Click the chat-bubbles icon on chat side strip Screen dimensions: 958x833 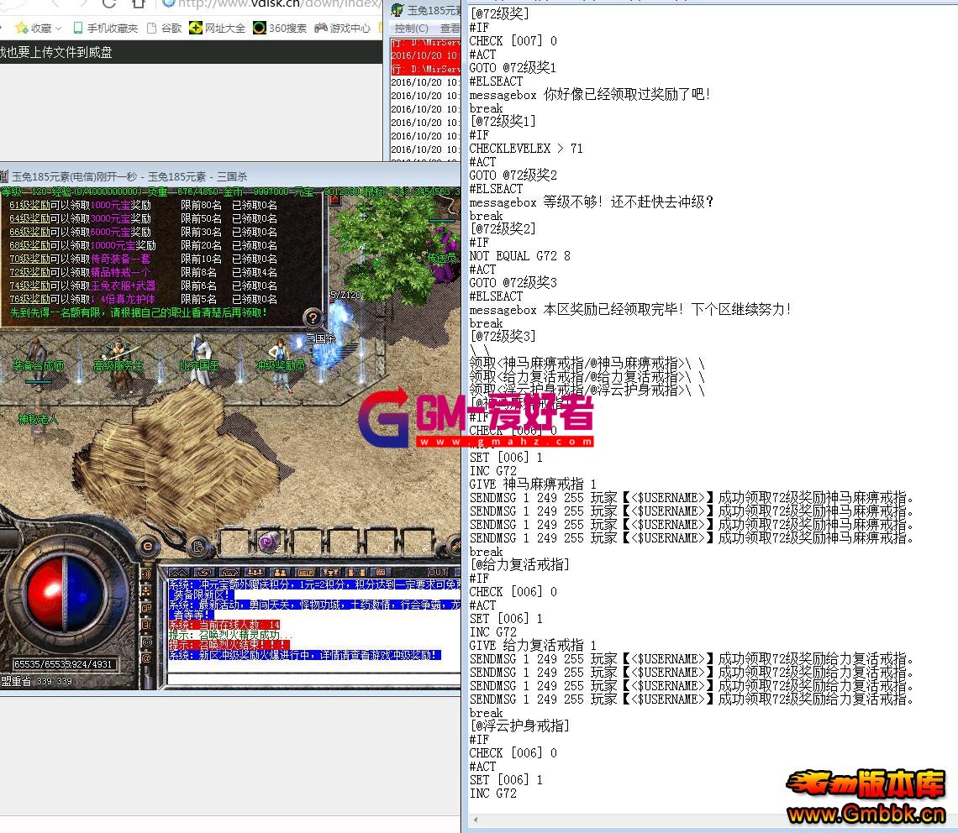(x=146, y=608)
